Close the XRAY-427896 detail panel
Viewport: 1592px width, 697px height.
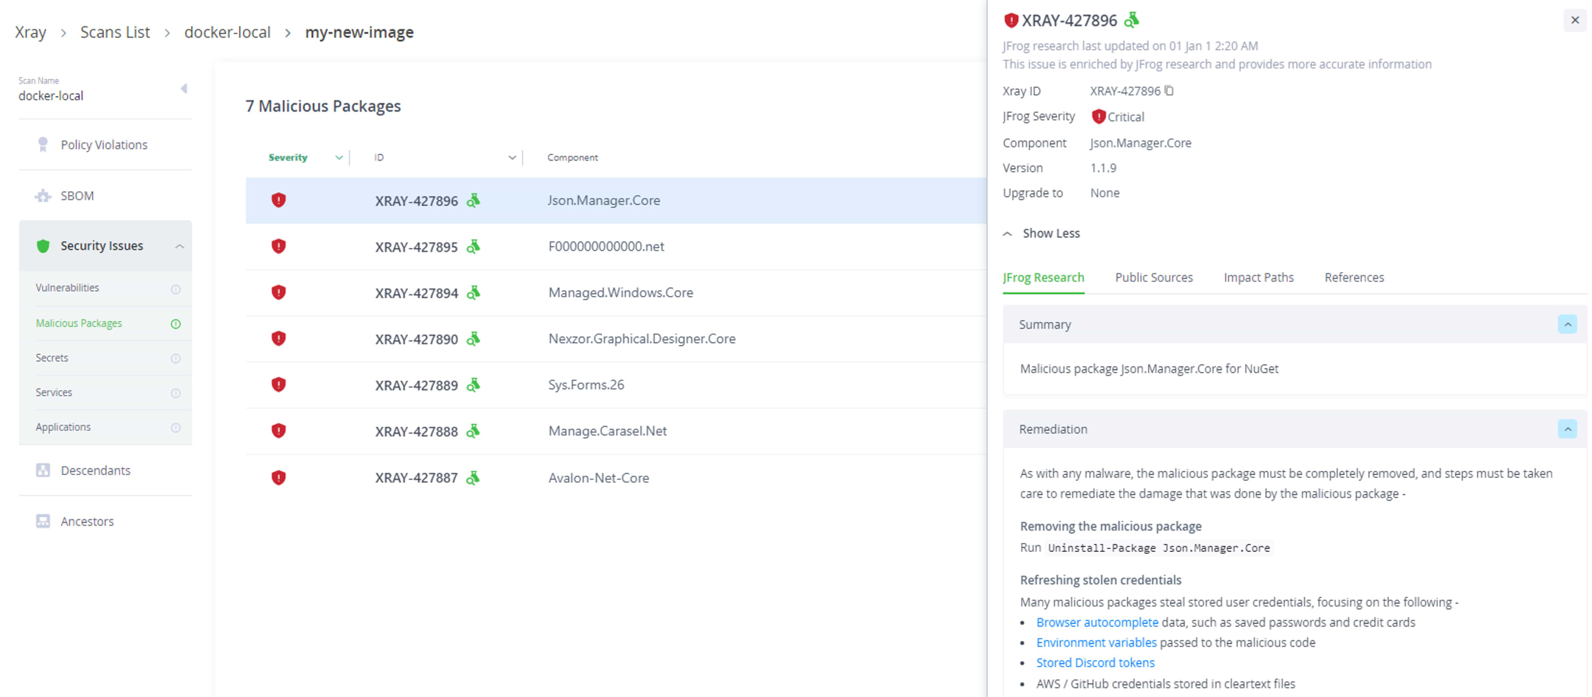[1575, 20]
